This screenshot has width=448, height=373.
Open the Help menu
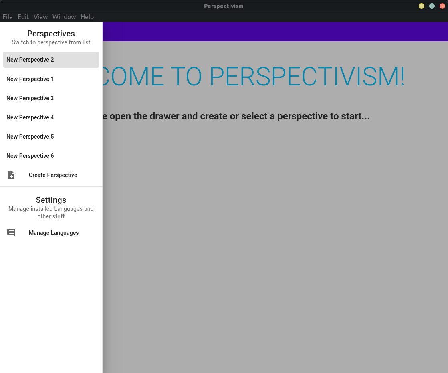pos(87,17)
